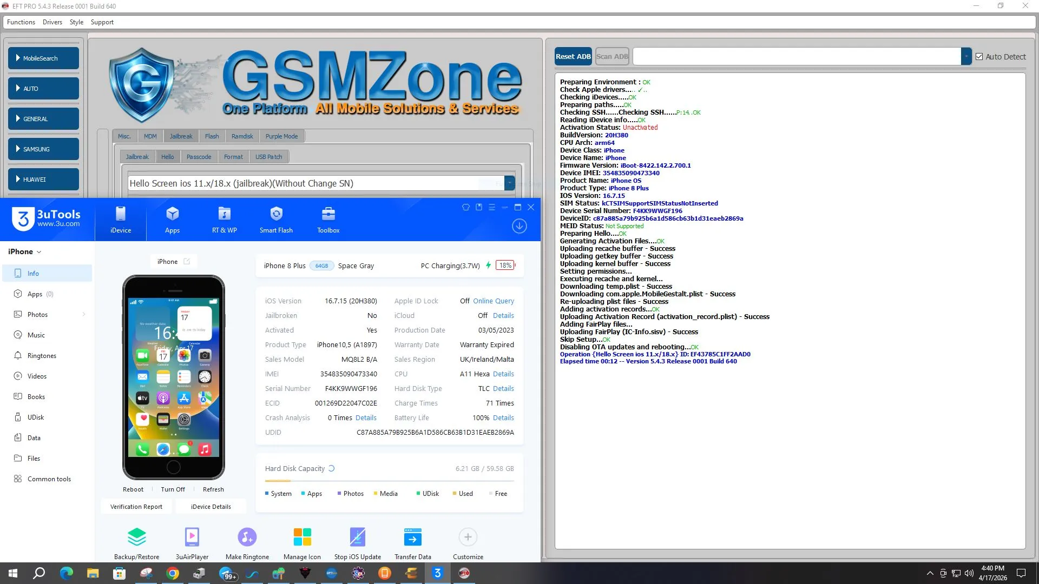Click the edit icon beside iPhone name
1039x584 pixels.
pos(187,262)
